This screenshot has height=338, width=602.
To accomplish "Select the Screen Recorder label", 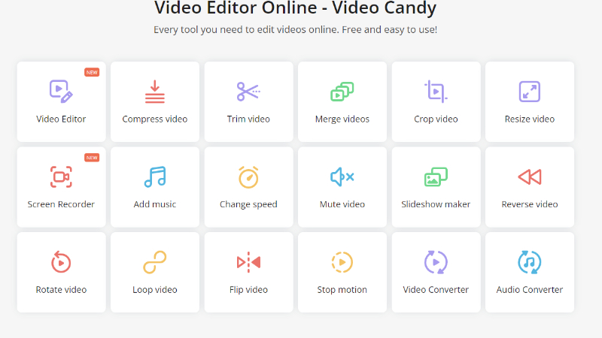I will [61, 204].
